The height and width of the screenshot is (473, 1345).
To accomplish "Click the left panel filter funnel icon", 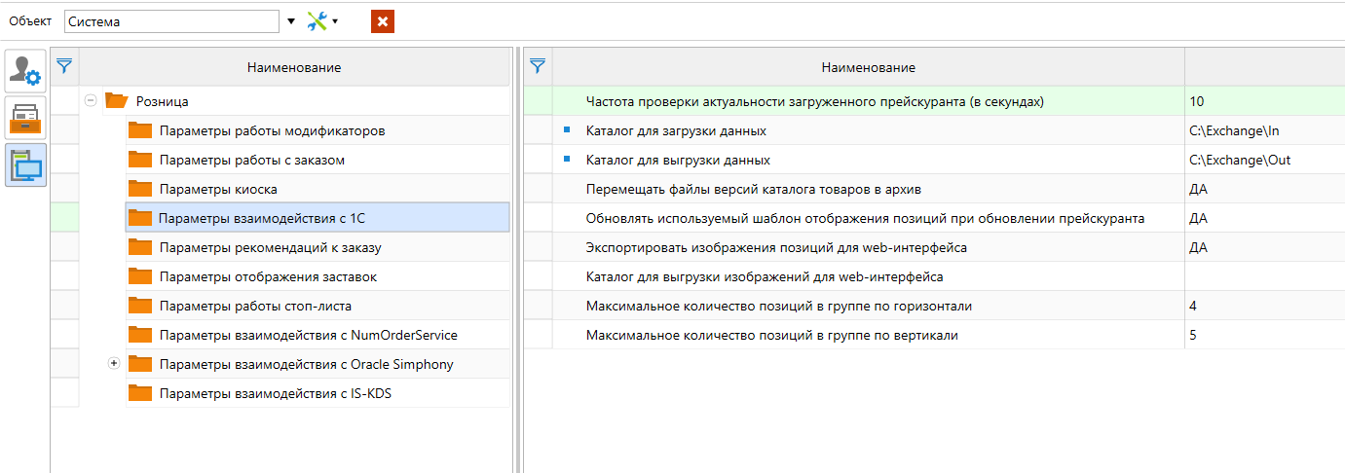I will (64, 66).
